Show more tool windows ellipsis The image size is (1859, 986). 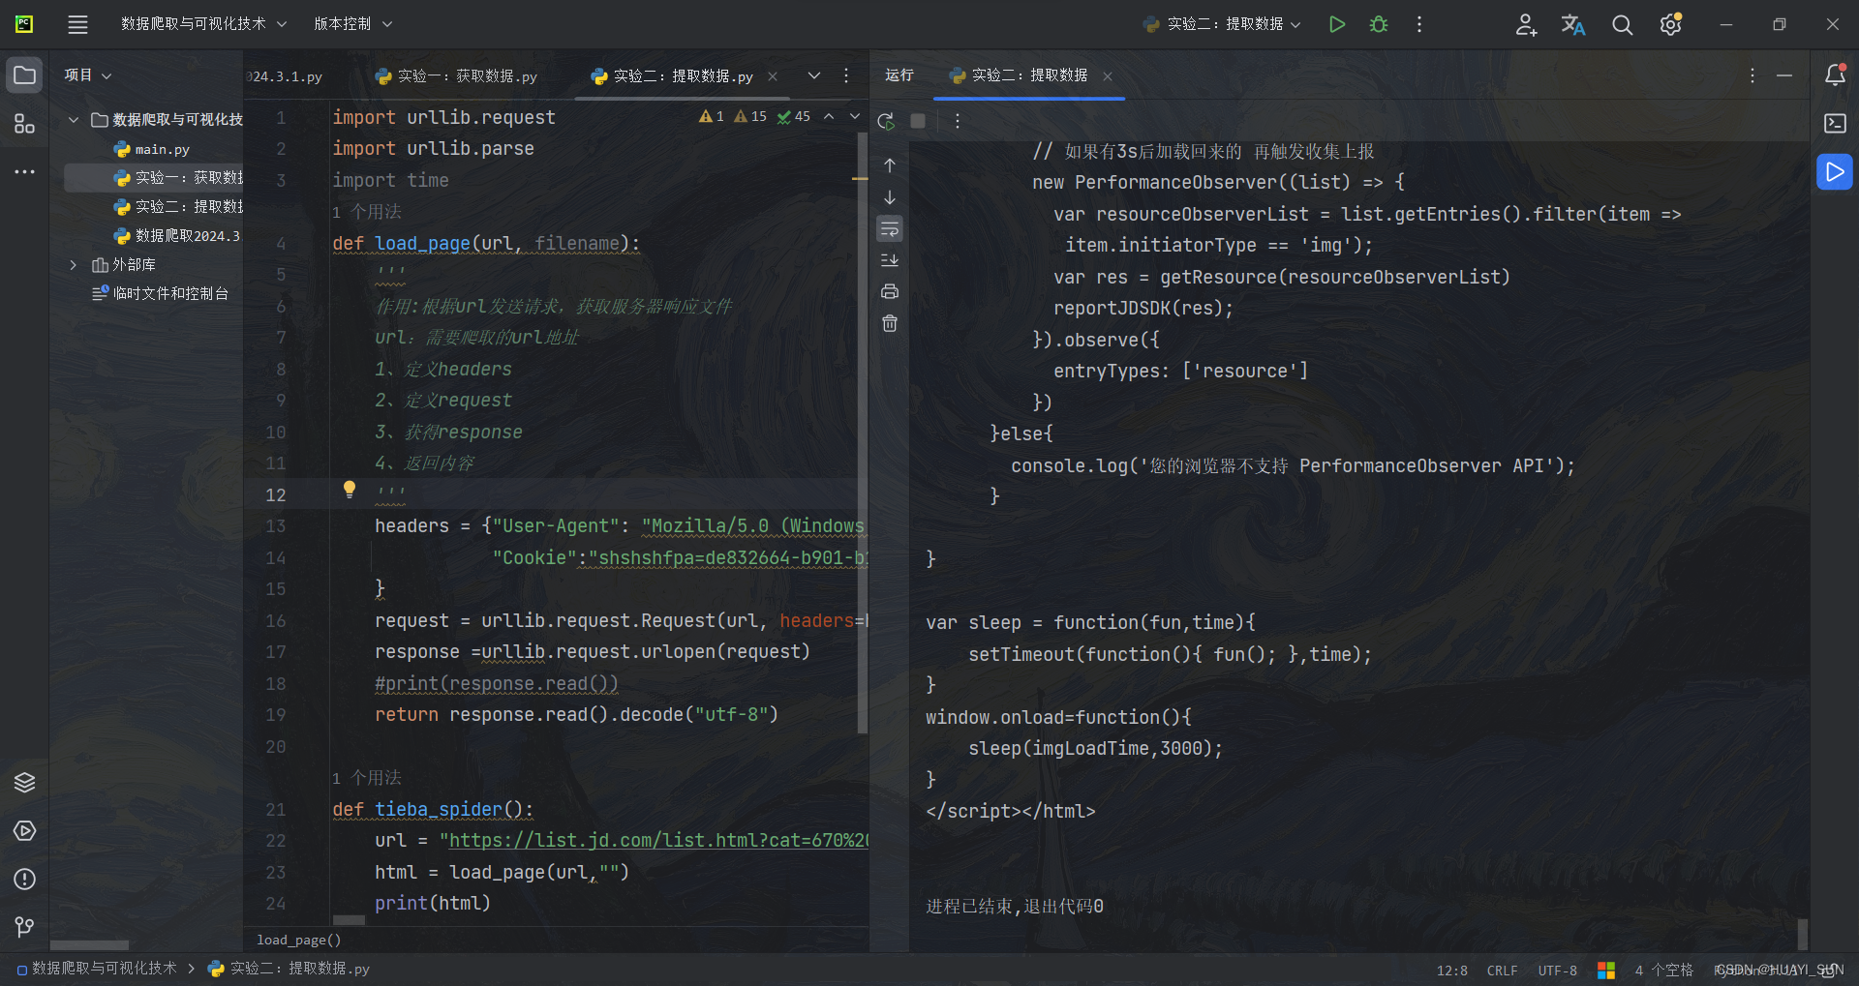(25, 171)
